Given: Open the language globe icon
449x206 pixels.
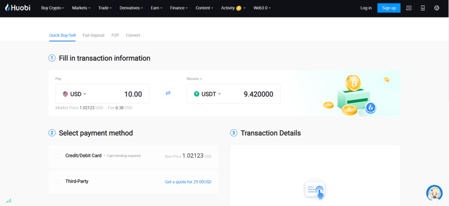Looking at the screenshot, I should pos(437,8).
